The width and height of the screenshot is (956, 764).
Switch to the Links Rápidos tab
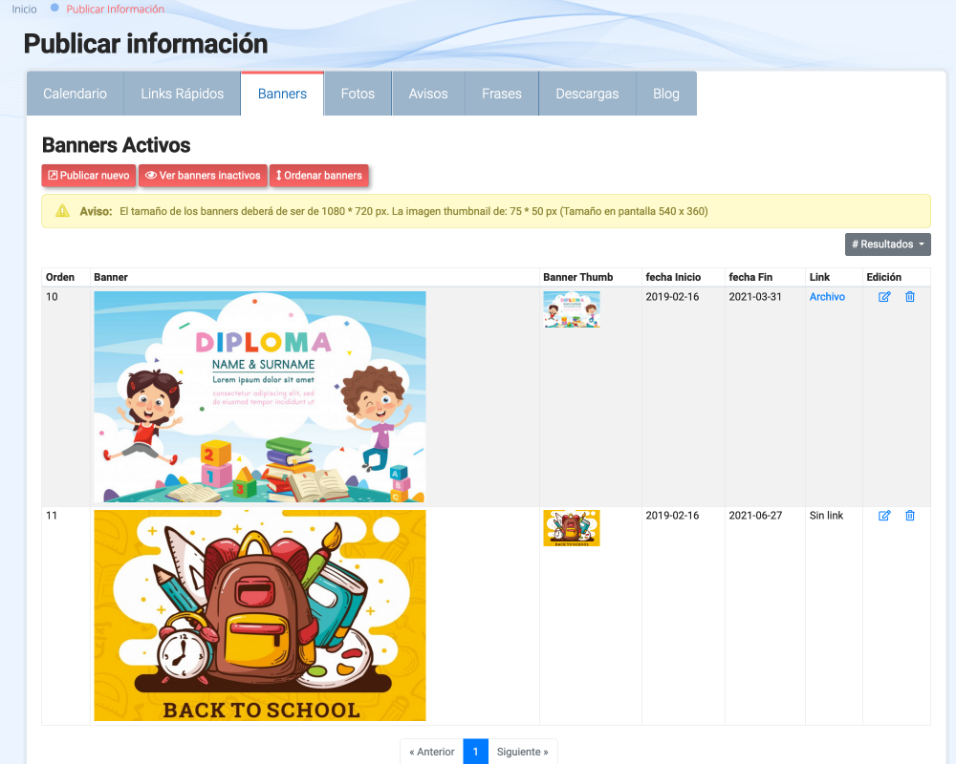(x=183, y=94)
